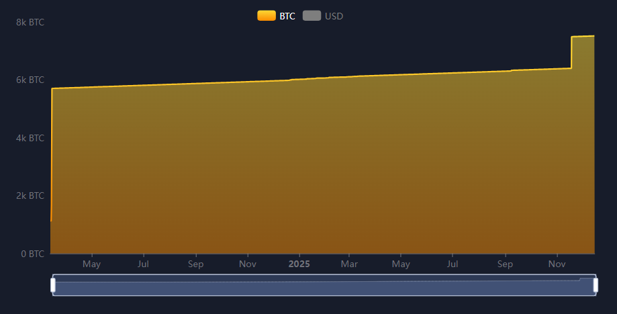Click the rightmost Sep x-axis label
The image size is (617, 314).
tap(505, 264)
